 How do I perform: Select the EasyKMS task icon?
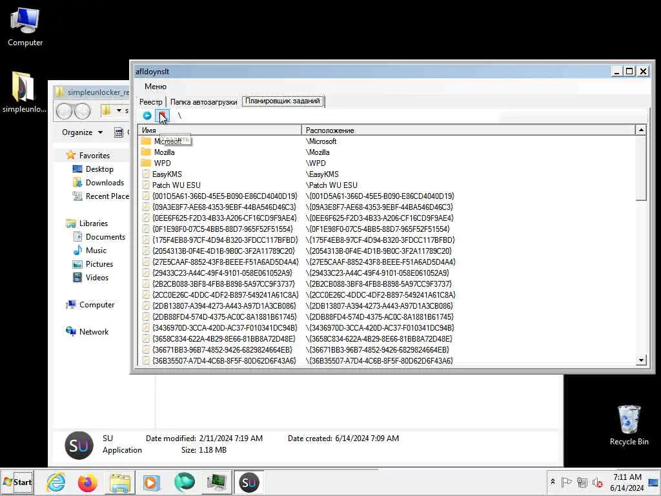[x=146, y=174]
